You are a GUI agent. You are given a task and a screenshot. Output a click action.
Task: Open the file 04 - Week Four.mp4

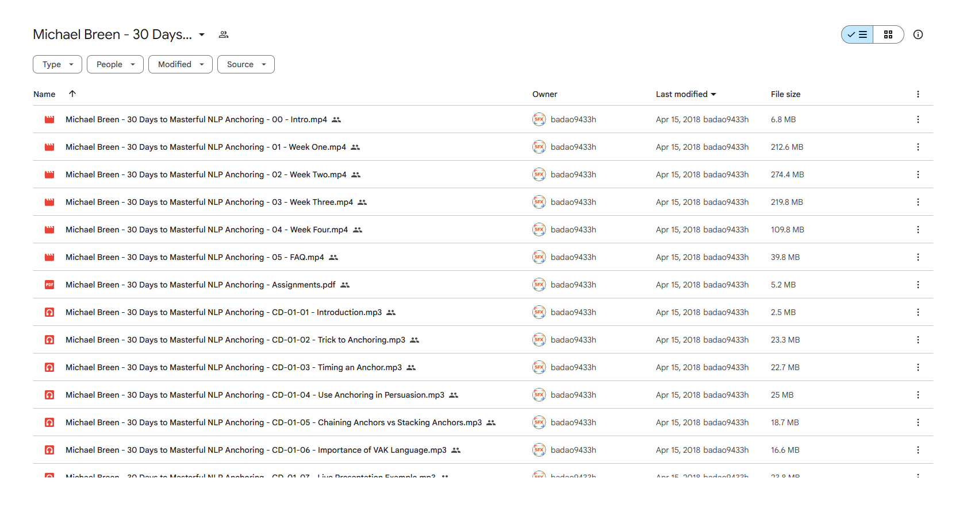tap(206, 230)
